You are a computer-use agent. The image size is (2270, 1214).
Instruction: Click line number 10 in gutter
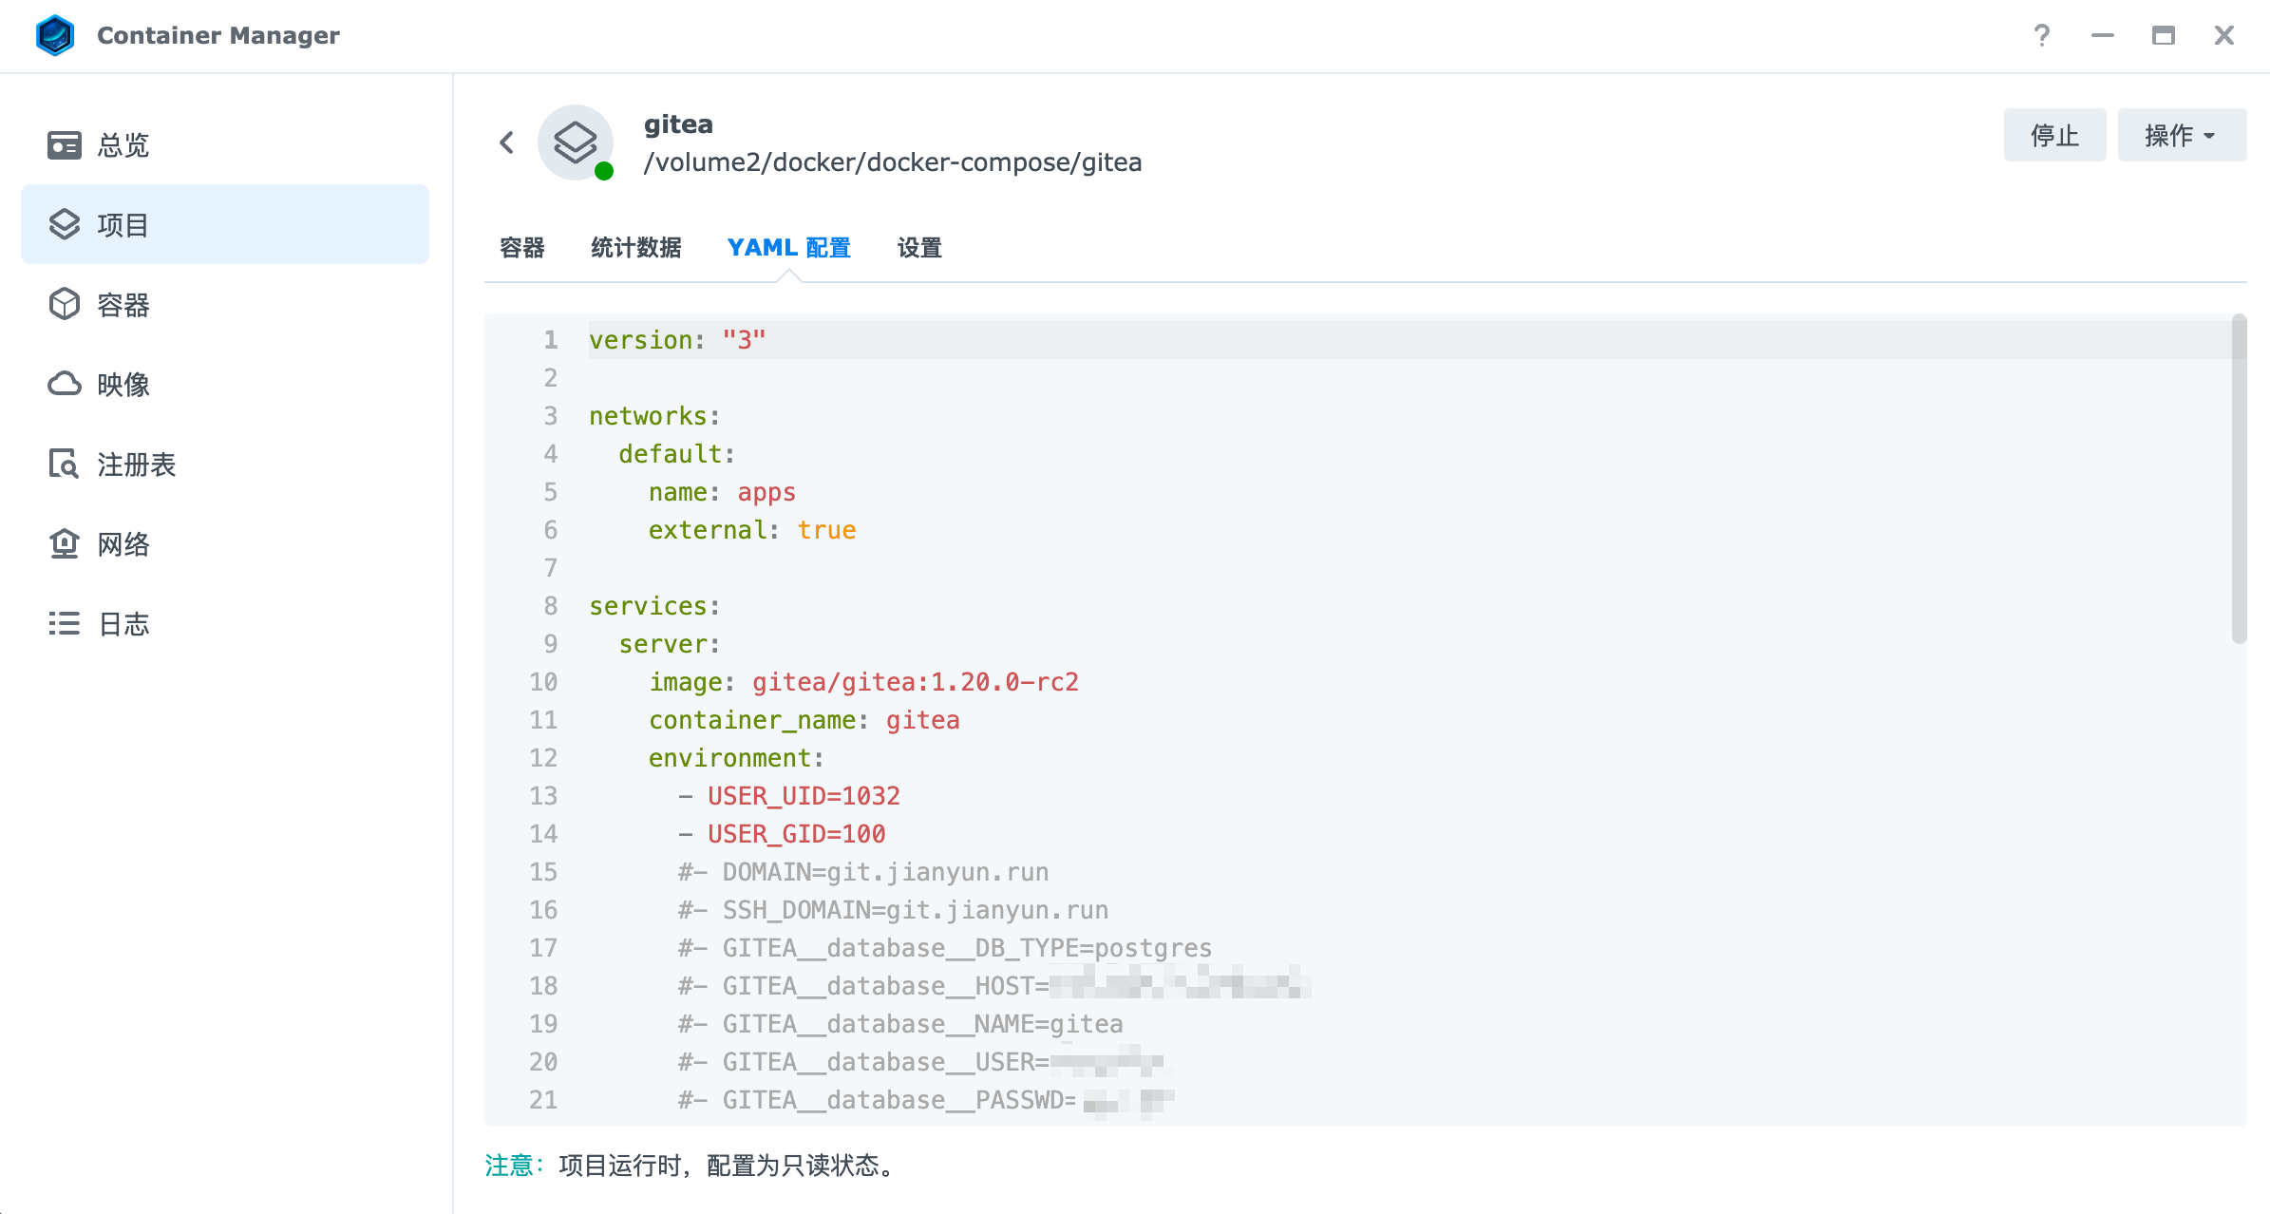pyautogui.click(x=543, y=682)
